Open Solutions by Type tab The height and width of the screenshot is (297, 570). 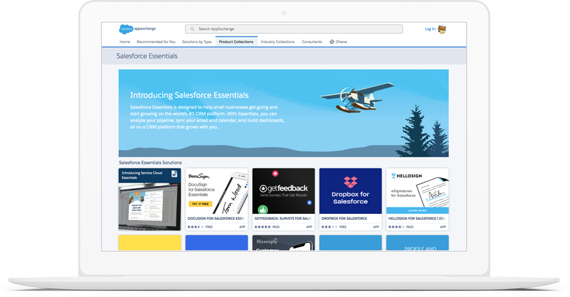pos(197,42)
